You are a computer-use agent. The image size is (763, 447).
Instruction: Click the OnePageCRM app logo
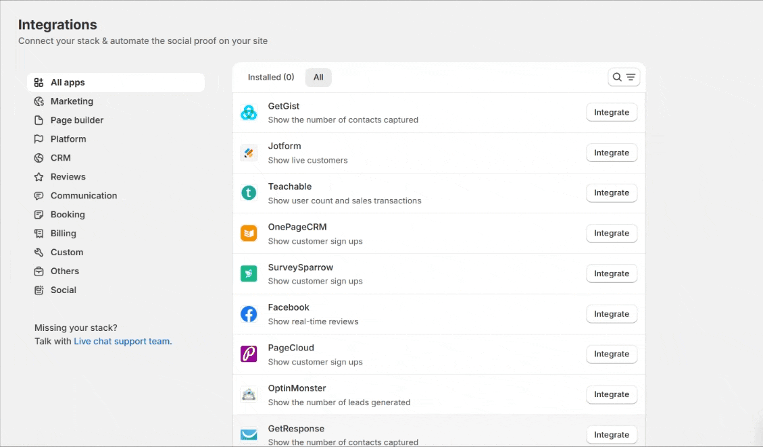coord(249,234)
